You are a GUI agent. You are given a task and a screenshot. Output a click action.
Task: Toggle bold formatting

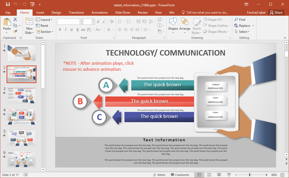point(60,30)
